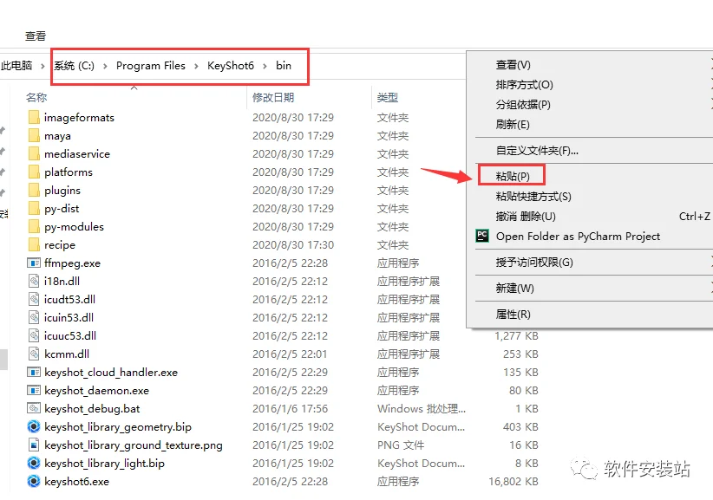Click the icuin53.dll file icon
713x500 pixels.
tap(34, 317)
